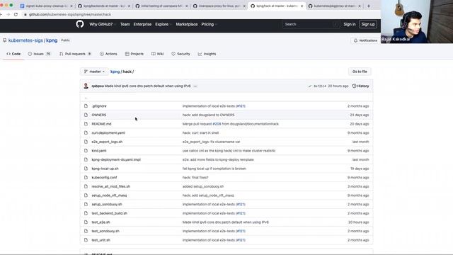Switch to the Issues tab
The image size is (453, 255).
(39, 54)
